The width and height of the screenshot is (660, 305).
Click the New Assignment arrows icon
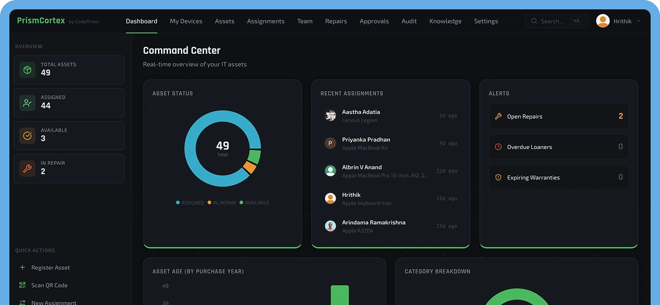(x=22, y=302)
